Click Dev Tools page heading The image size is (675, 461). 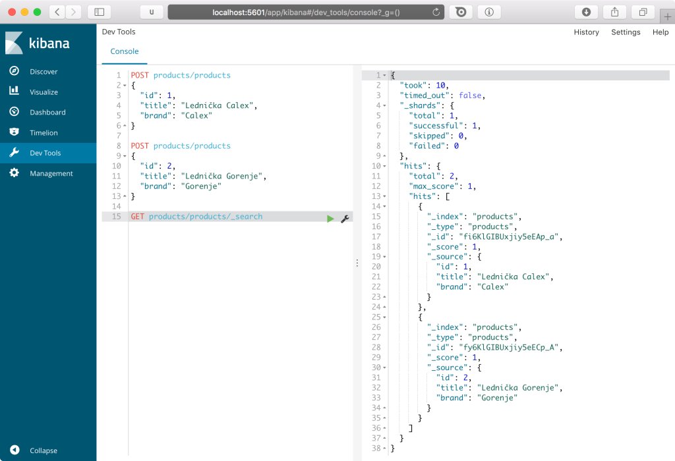pos(119,32)
